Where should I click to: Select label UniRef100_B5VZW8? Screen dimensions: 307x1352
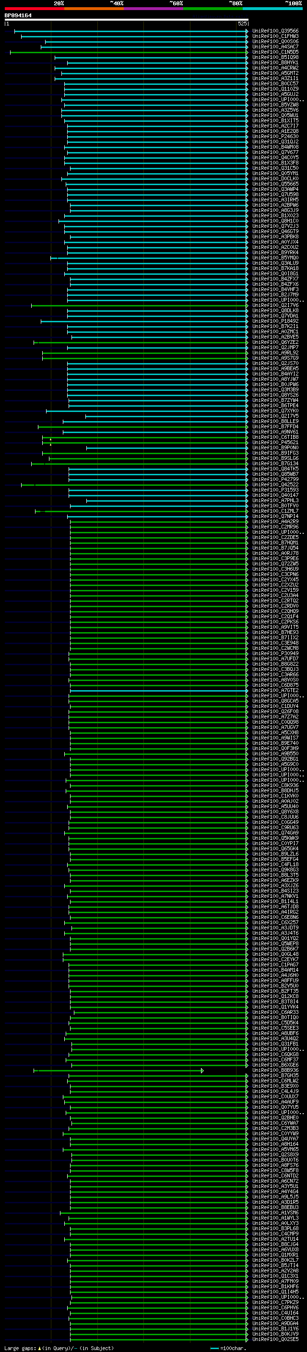(x=275, y=105)
